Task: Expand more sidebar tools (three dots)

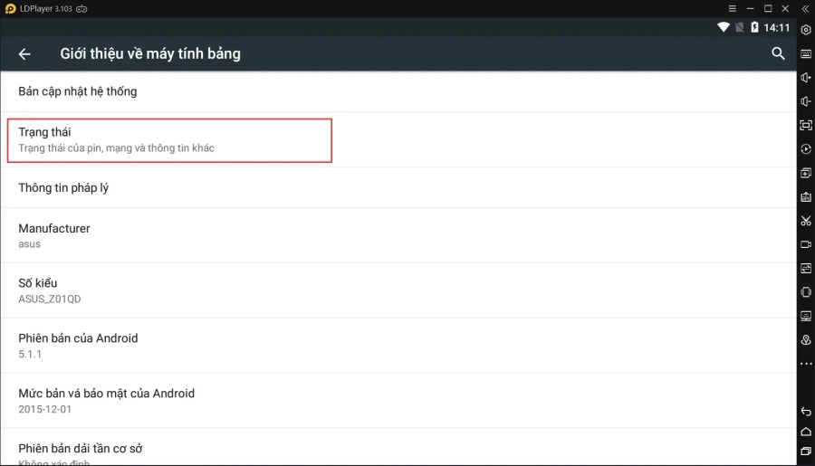Action: (806, 364)
